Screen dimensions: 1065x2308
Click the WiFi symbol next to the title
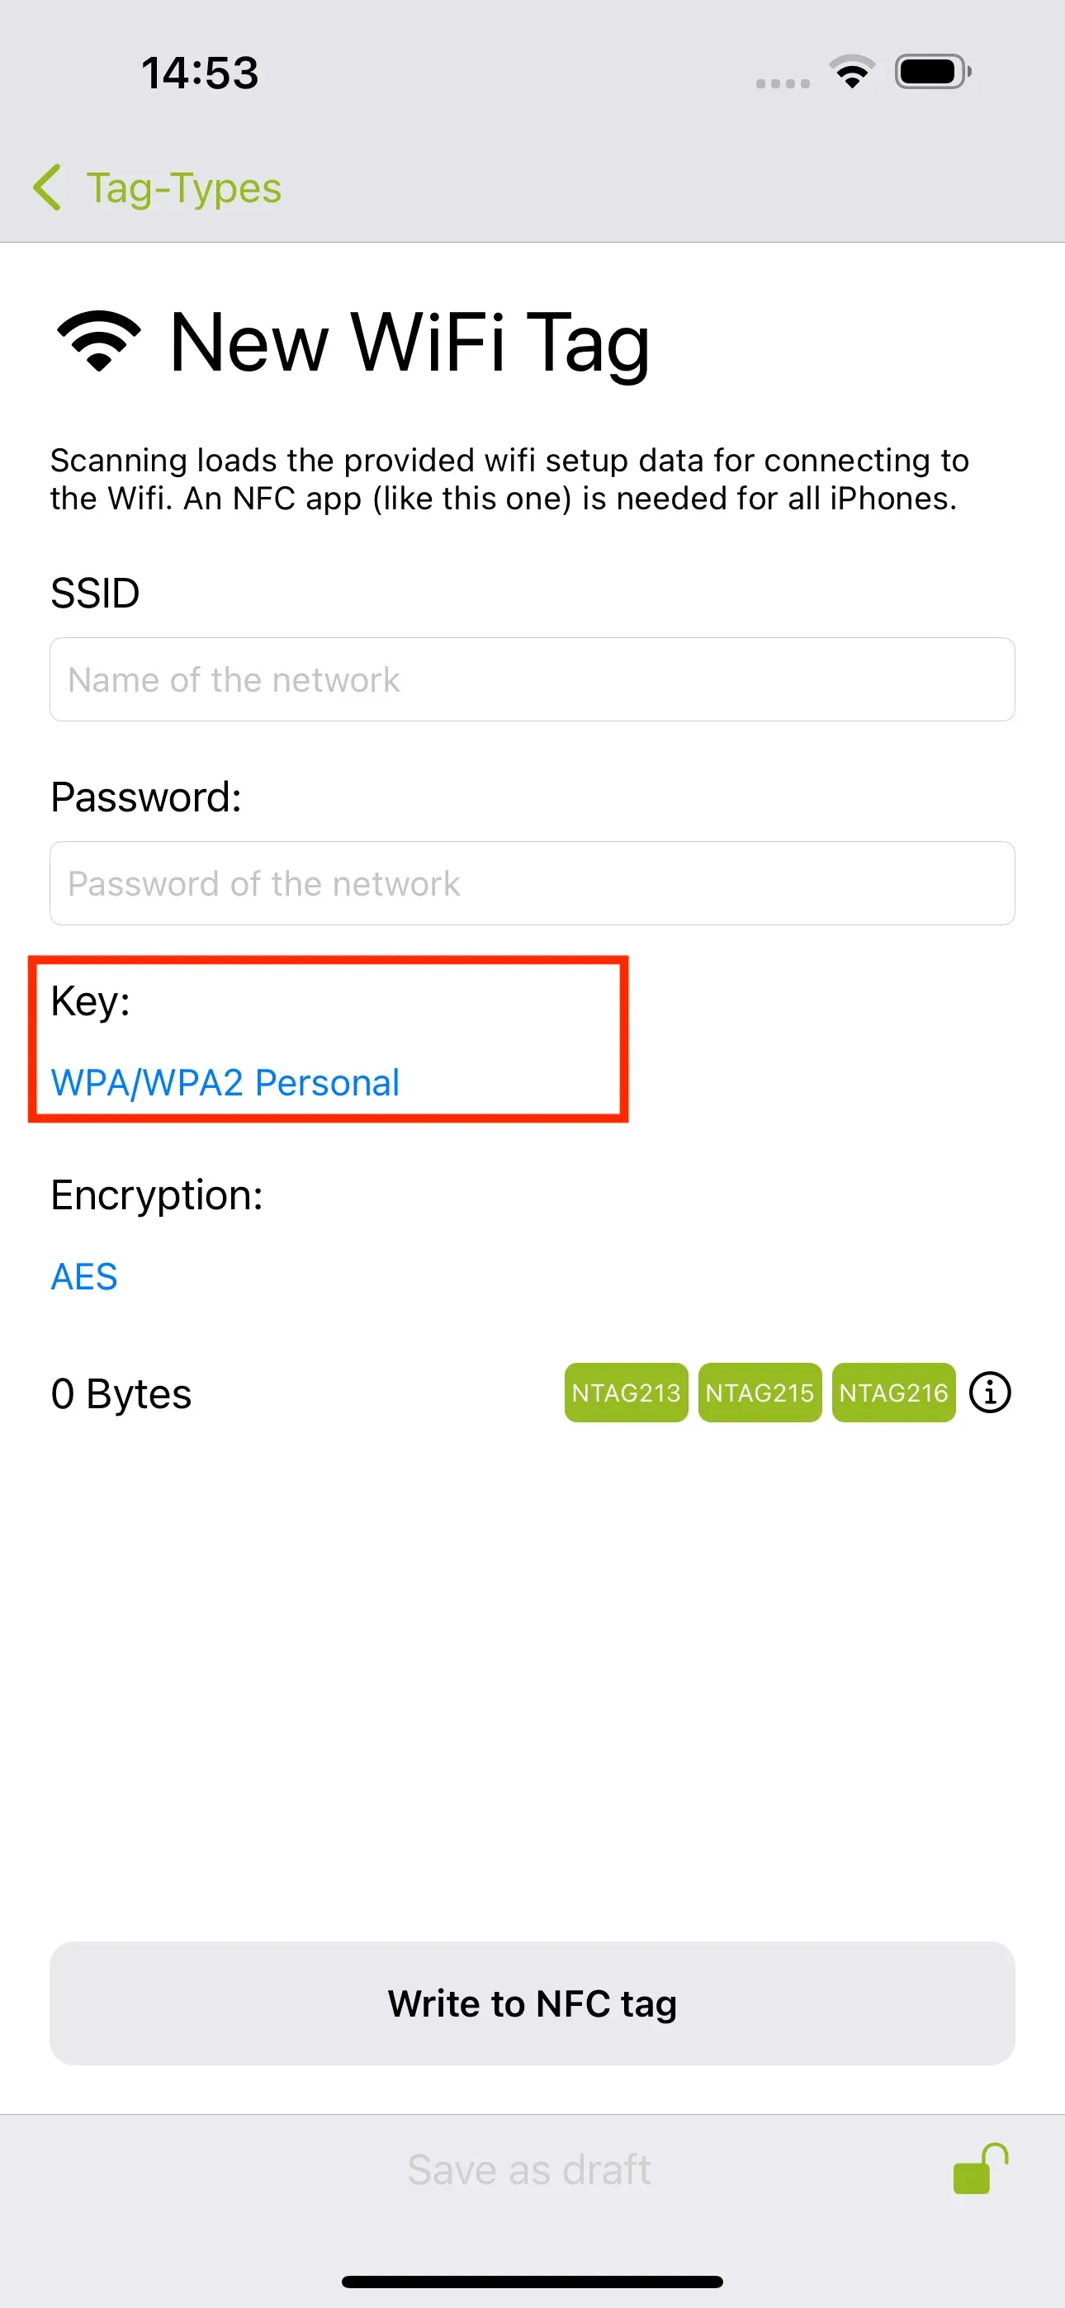[x=96, y=340]
